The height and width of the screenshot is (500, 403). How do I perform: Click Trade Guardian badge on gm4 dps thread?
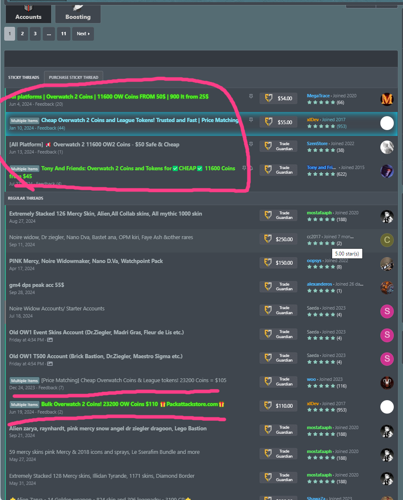tap(278, 286)
